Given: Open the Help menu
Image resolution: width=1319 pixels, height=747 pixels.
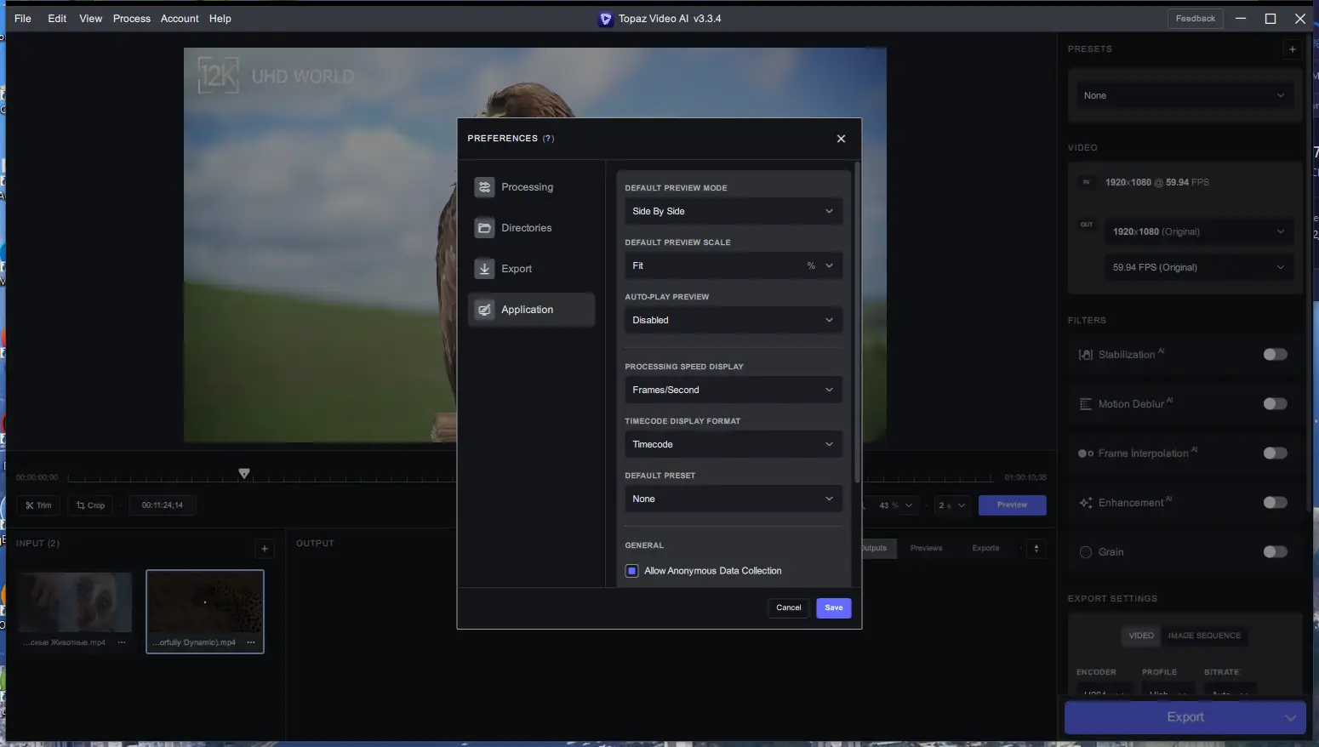Looking at the screenshot, I should coord(220,19).
